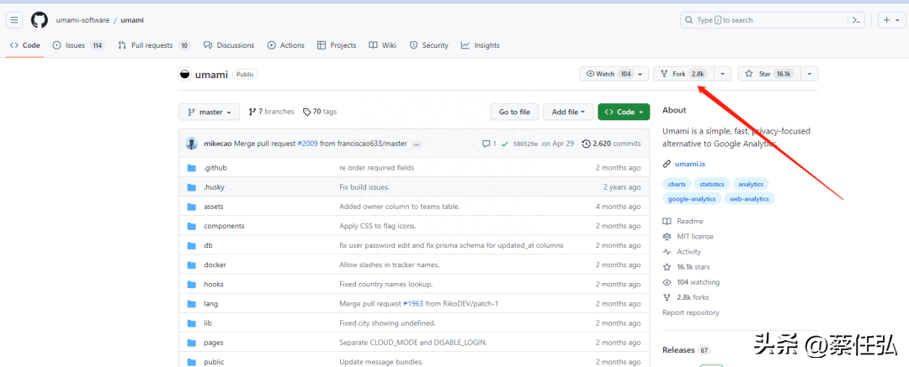Click the GitHub logo icon
The height and width of the screenshot is (367, 909).
tap(40, 20)
